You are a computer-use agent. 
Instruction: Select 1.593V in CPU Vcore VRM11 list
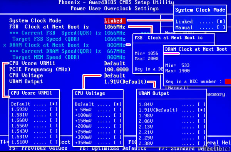pyautogui.click(x=34, y=109)
